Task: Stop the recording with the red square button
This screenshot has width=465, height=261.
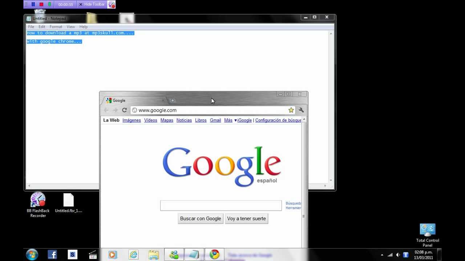Action: click(41, 4)
